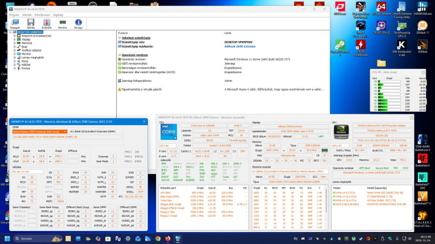Expand the Alaplap tree node
The height and width of the screenshot is (244, 435).
(15, 39)
